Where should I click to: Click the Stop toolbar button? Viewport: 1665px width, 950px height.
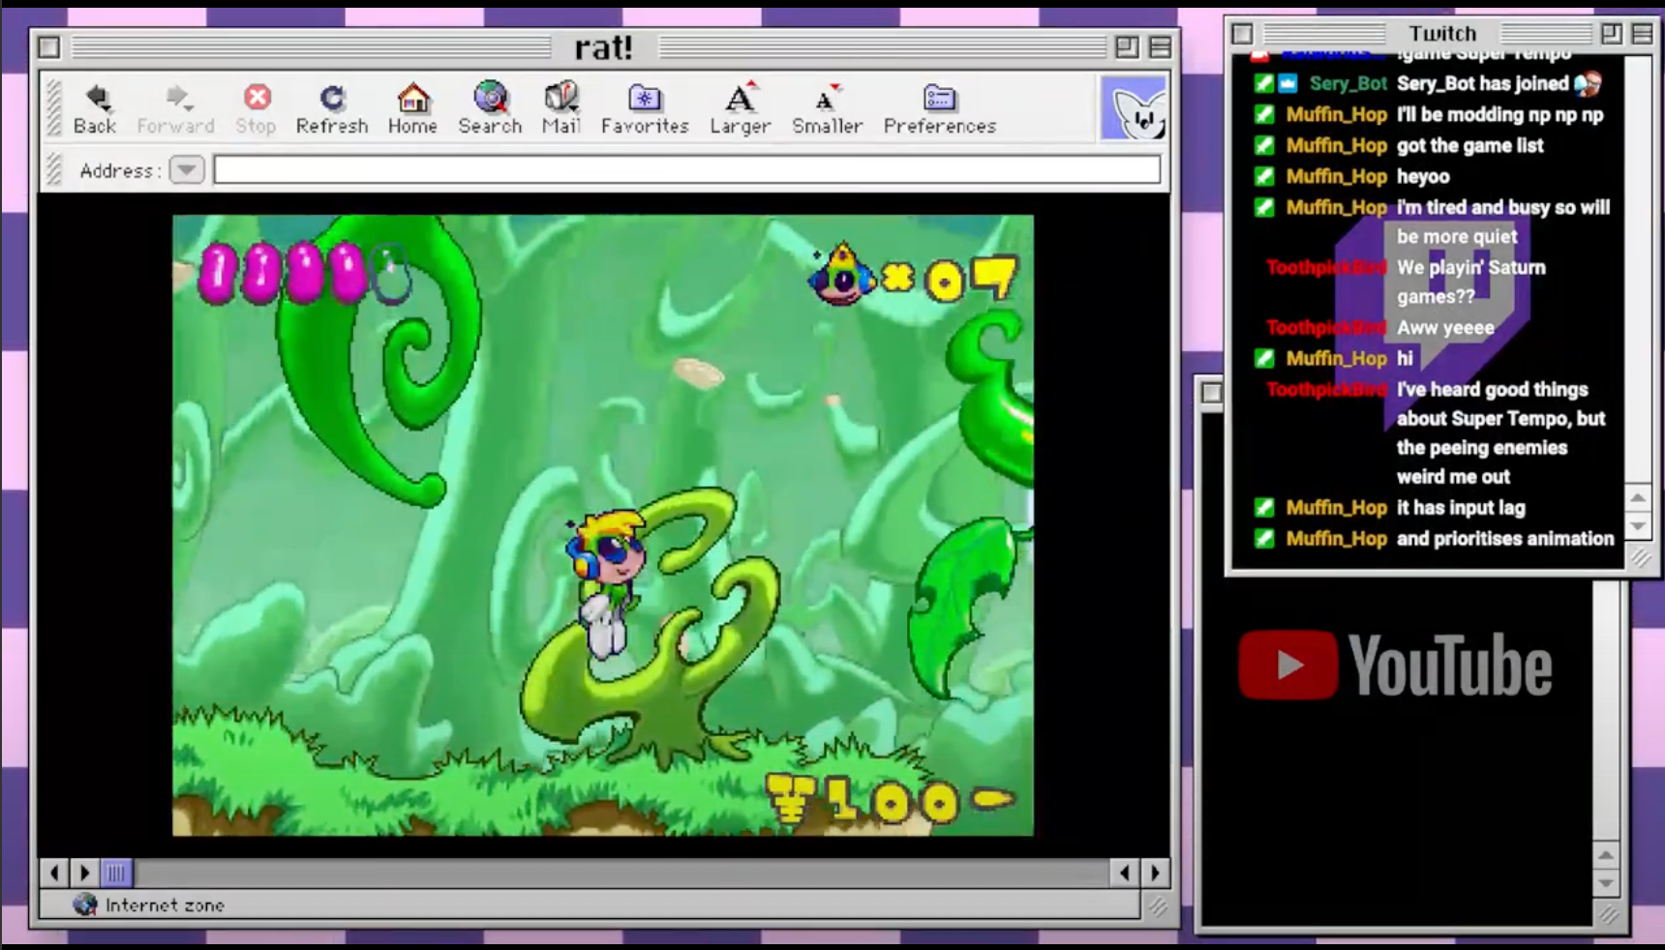click(257, 108)
